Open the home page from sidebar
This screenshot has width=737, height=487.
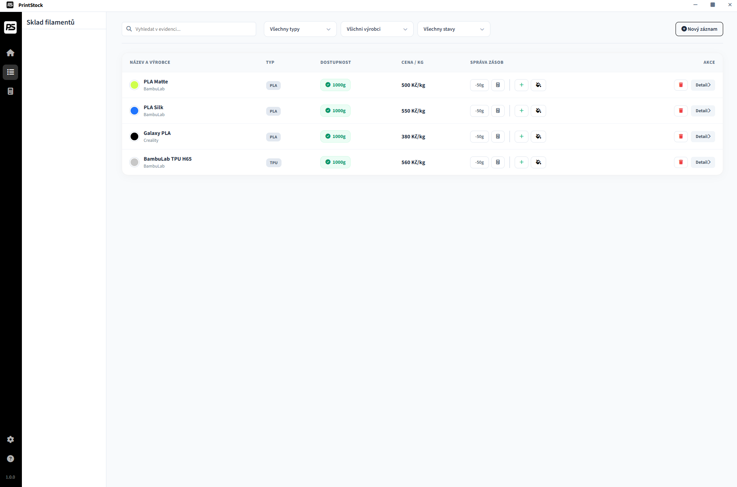(x=10, y=53)
